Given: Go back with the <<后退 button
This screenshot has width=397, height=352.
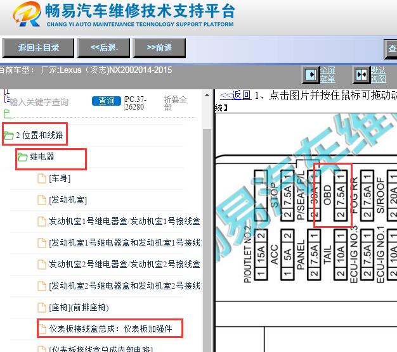Looking at the screenshot, I should coord(103,47).
